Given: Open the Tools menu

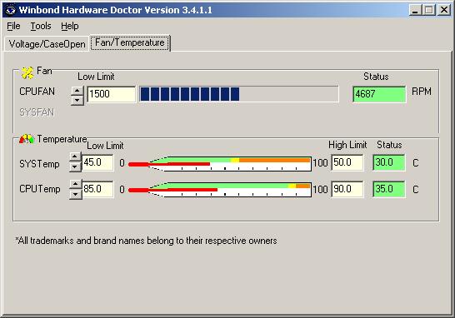Looking at the screenshot, I should (41, 26).
